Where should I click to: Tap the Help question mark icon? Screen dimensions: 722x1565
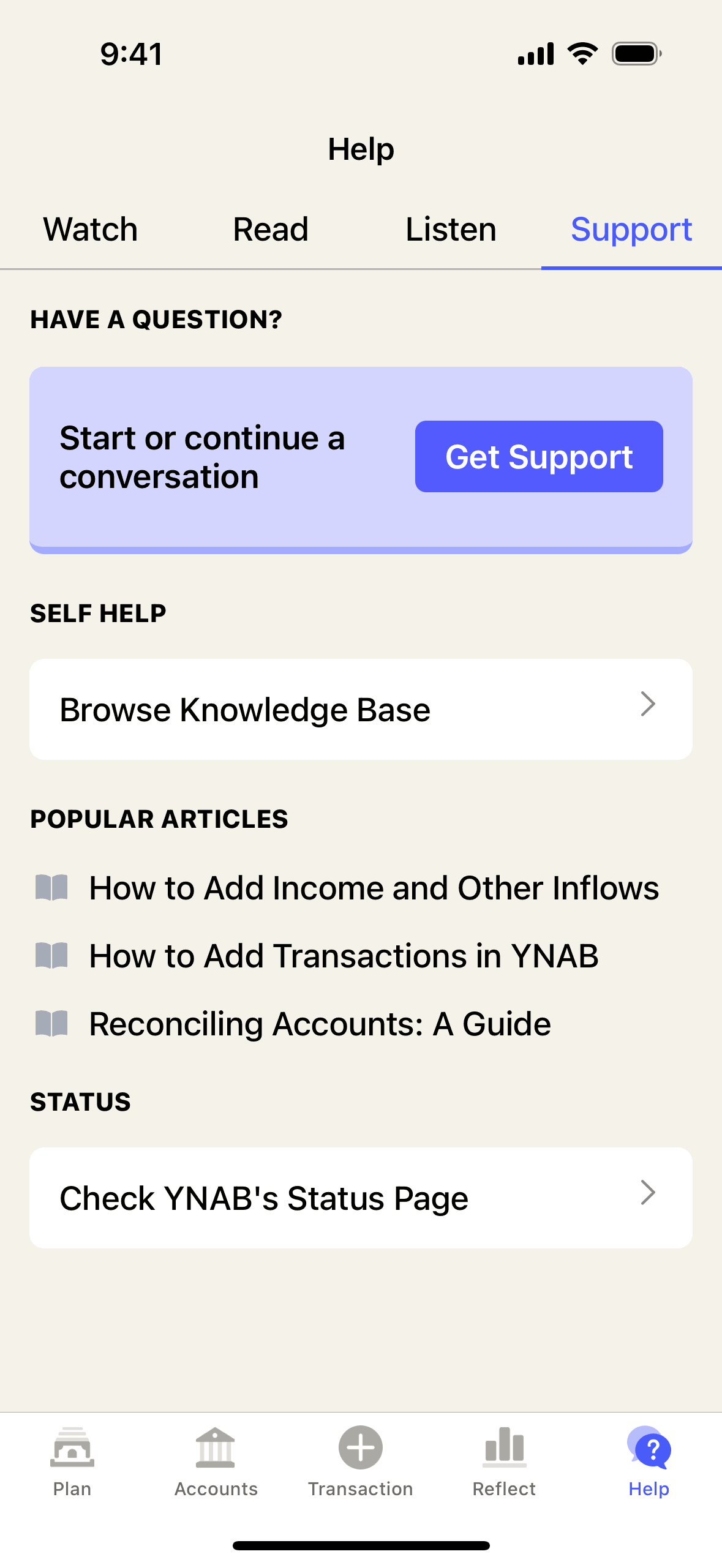649,1447
